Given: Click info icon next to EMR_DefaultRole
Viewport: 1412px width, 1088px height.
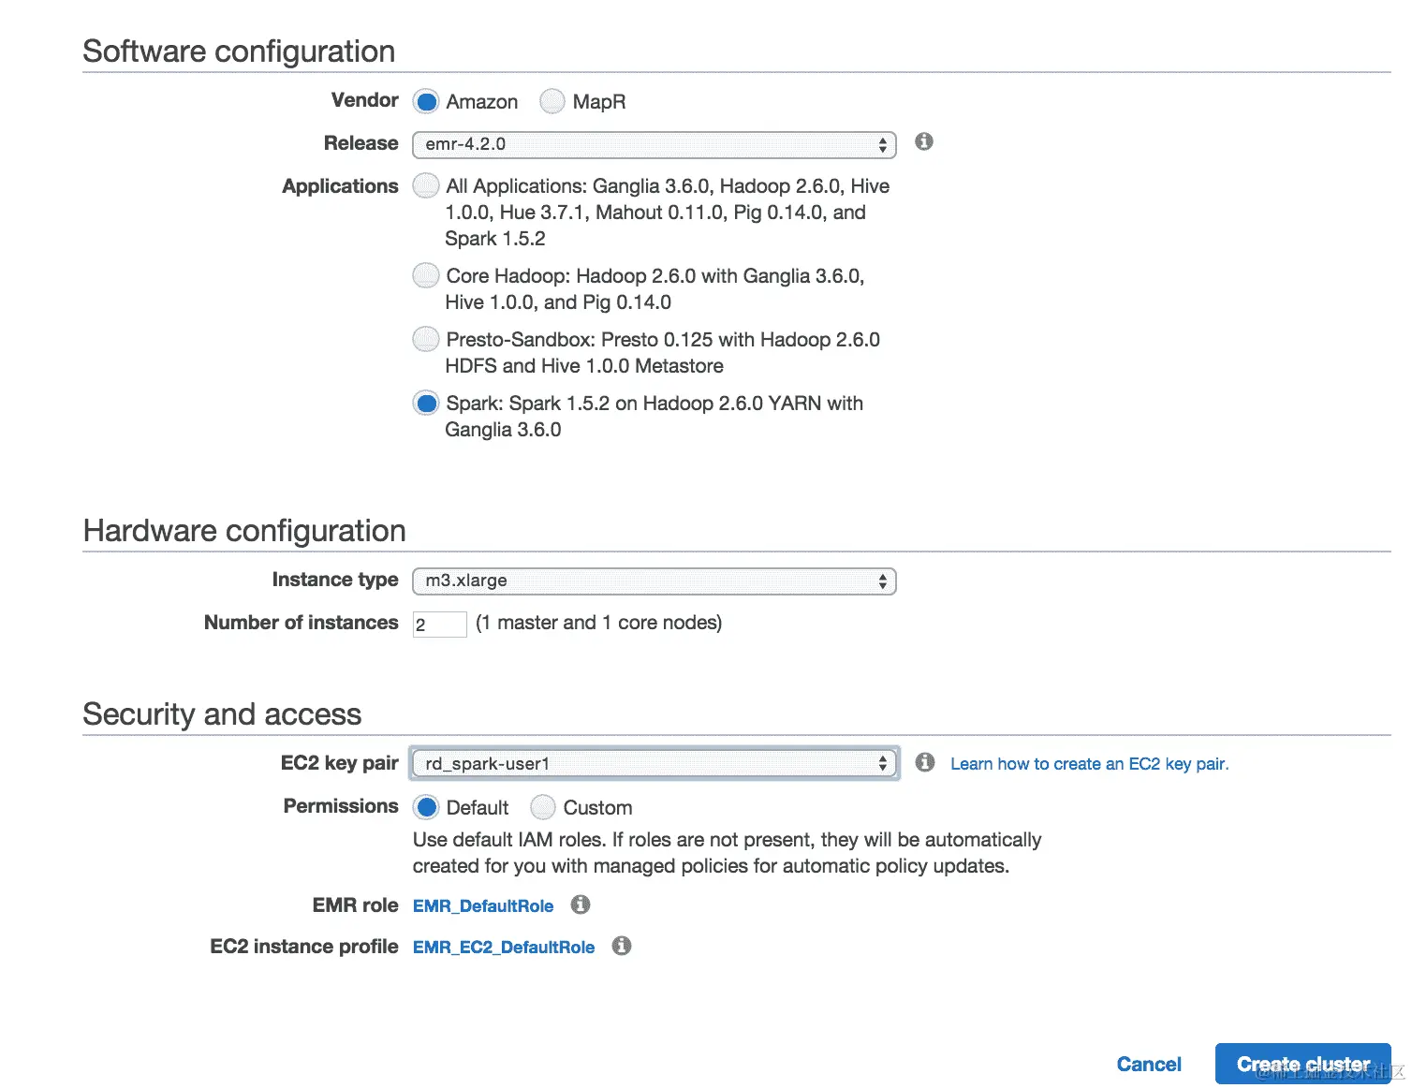Looking at the screenshot, I should (x=581, y=904).
